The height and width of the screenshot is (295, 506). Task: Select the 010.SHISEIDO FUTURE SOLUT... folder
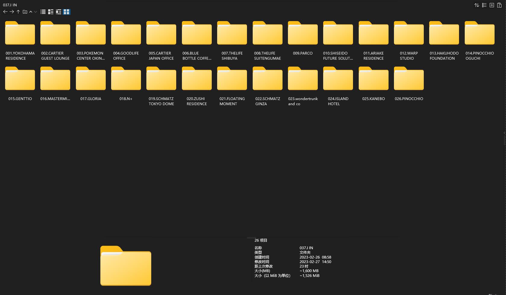[x=338, y=41]
